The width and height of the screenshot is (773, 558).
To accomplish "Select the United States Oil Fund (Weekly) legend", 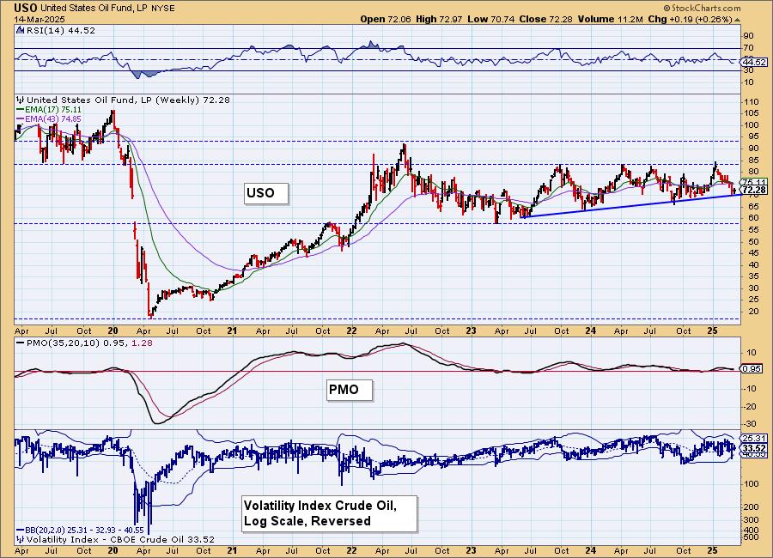I will click(x=128, y=100).
